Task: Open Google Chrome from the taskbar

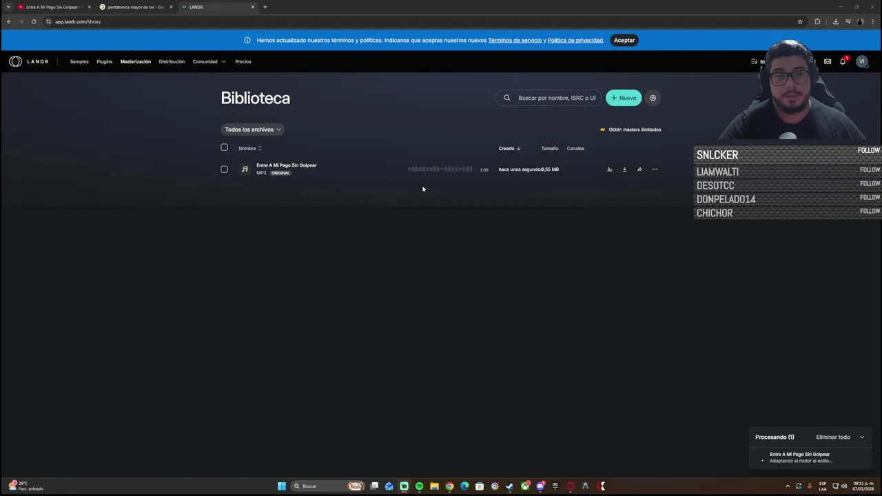Action: [449, 486]
